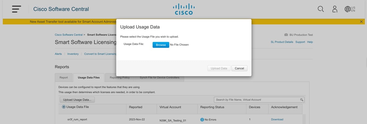This screenshot has width=367, height=124.
Task: Click the BU Production Test account icon
Action: pyautogui.click(x=286, y=35)
